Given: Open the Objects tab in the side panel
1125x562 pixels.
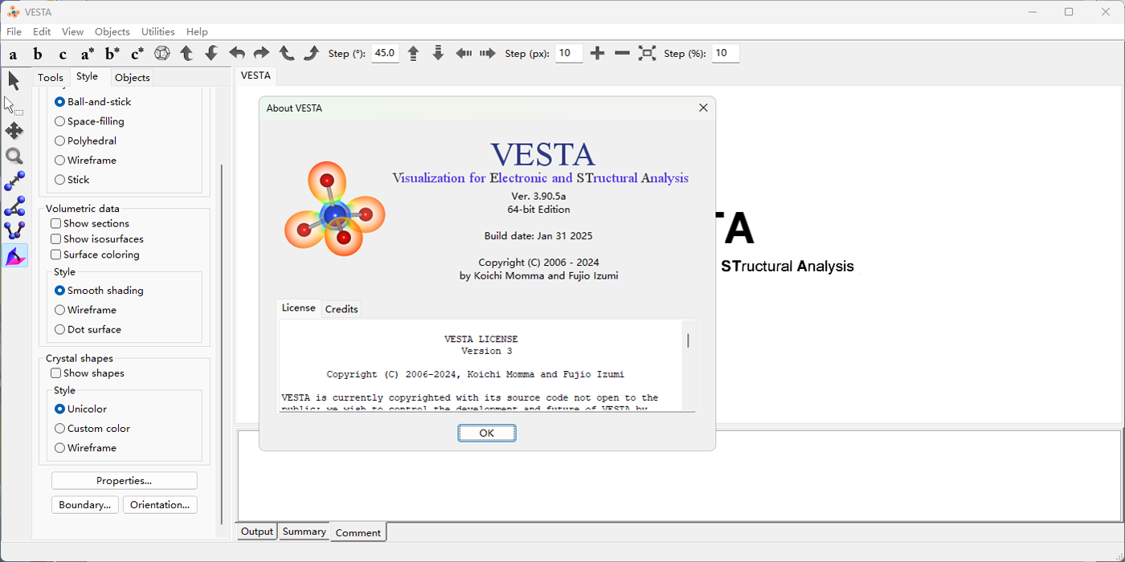Looking at the screenshot, I should (x=132, y=78).
